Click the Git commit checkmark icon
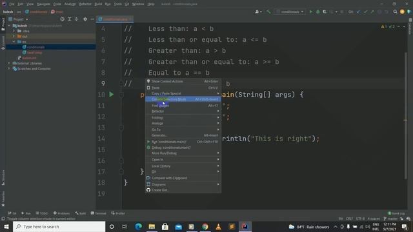The image size is (413, 232). pyautogui.click(x=365, y=12)
